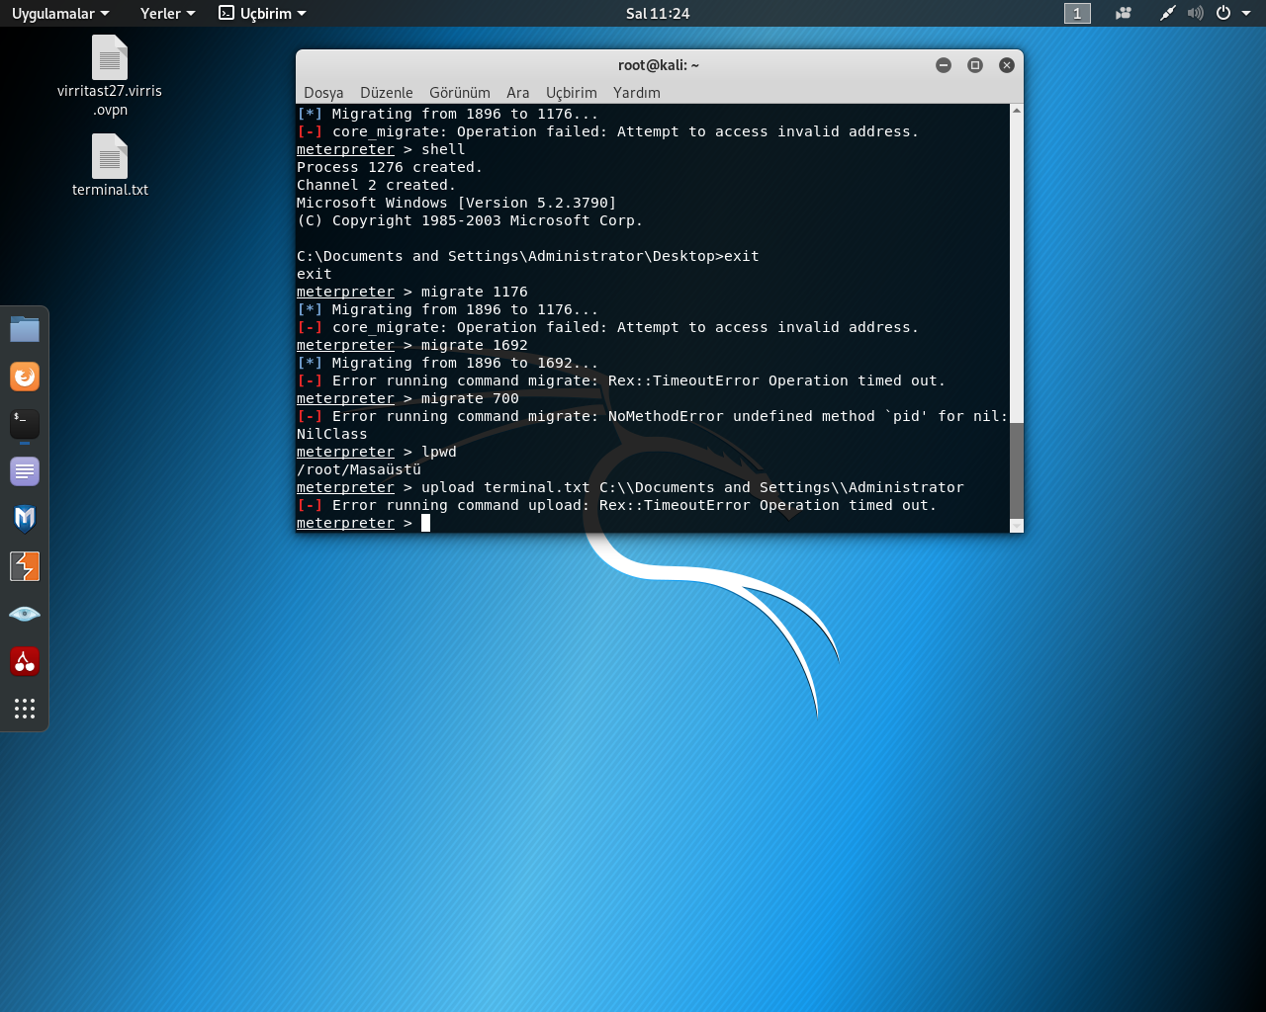Click the "/root/Masaüstü" output line
Image resolution: width=1266 pixels, height=1012 pixels.
[x=359, y=469]
